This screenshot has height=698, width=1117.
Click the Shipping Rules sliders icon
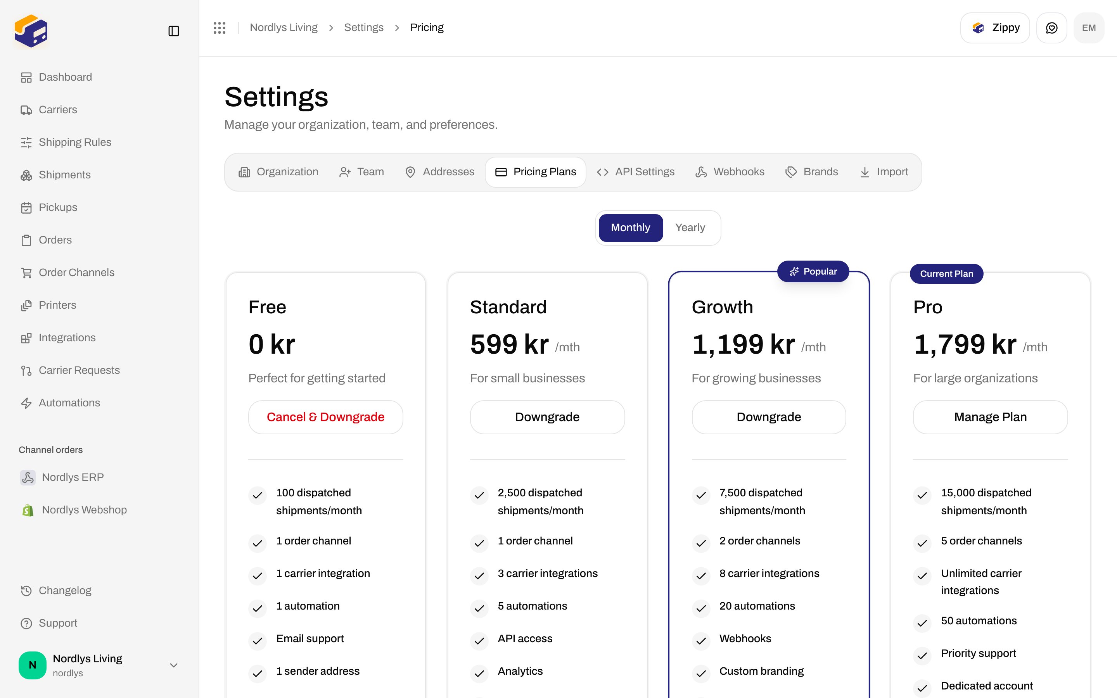26,143
